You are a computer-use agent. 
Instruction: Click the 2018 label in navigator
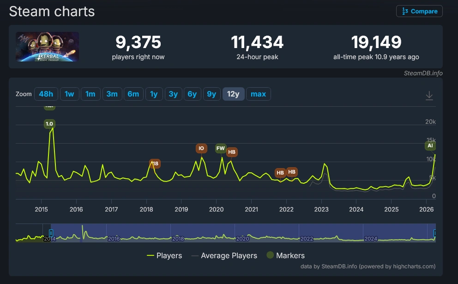click(x=178, y=239)
